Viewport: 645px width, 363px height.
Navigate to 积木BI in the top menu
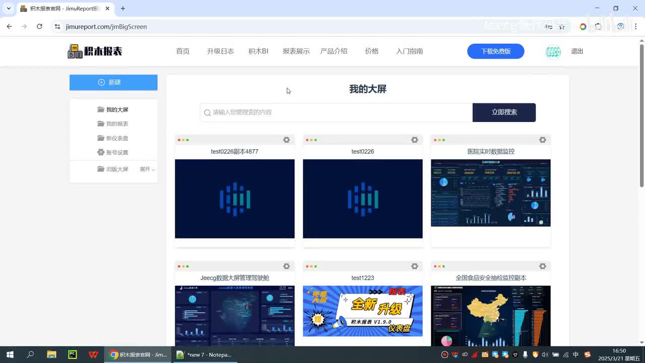pyautogui.click(x=259, y=51)
